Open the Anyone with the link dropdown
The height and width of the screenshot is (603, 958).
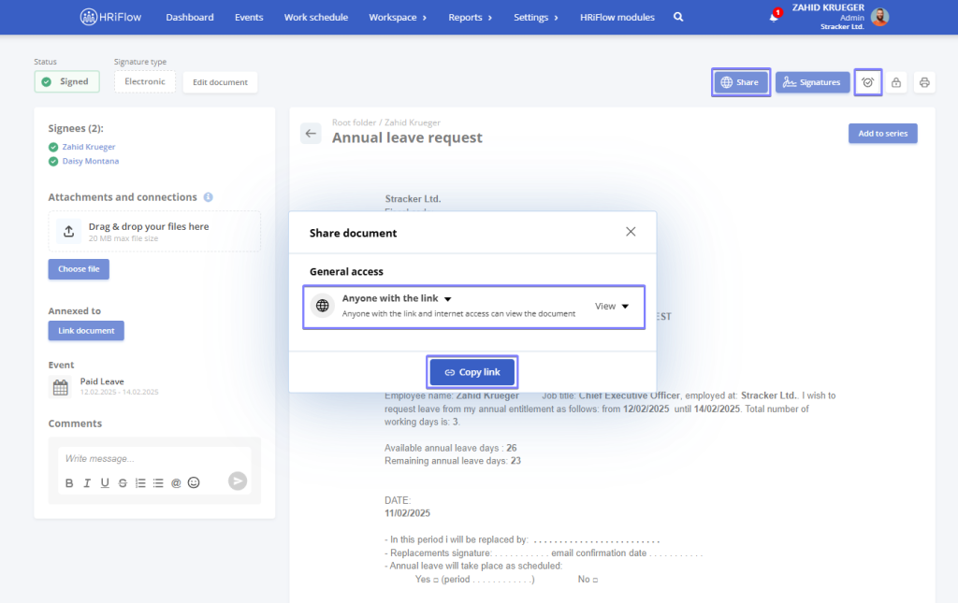pos(397,298)
